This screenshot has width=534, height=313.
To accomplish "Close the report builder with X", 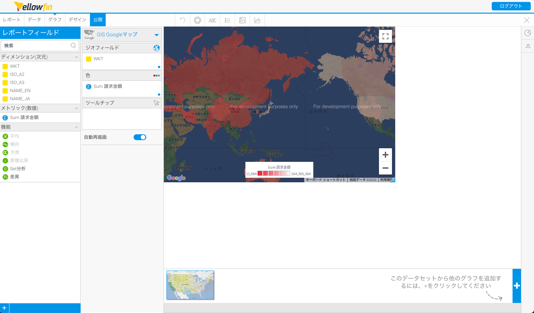I will [x=527, y=20].
